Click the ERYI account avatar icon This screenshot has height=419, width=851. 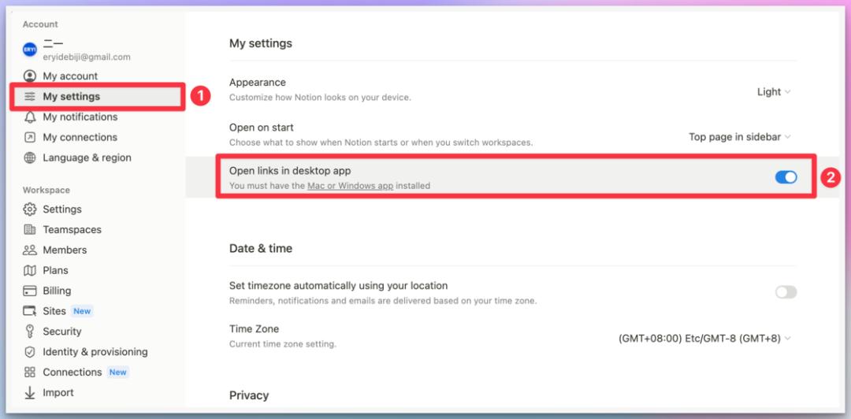30,49
